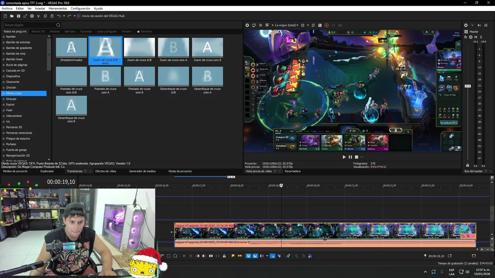
Task: Click the red circled V icon in the preview toolbar
Action: point(327,25)
